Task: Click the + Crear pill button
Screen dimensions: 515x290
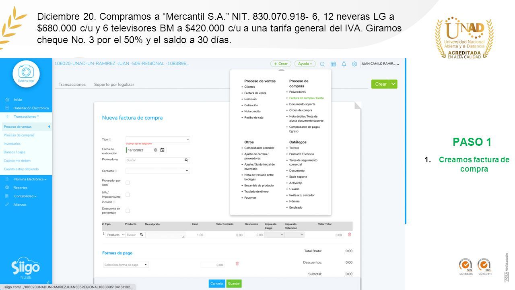Action: pyautogui.click(x=281, y=64)
